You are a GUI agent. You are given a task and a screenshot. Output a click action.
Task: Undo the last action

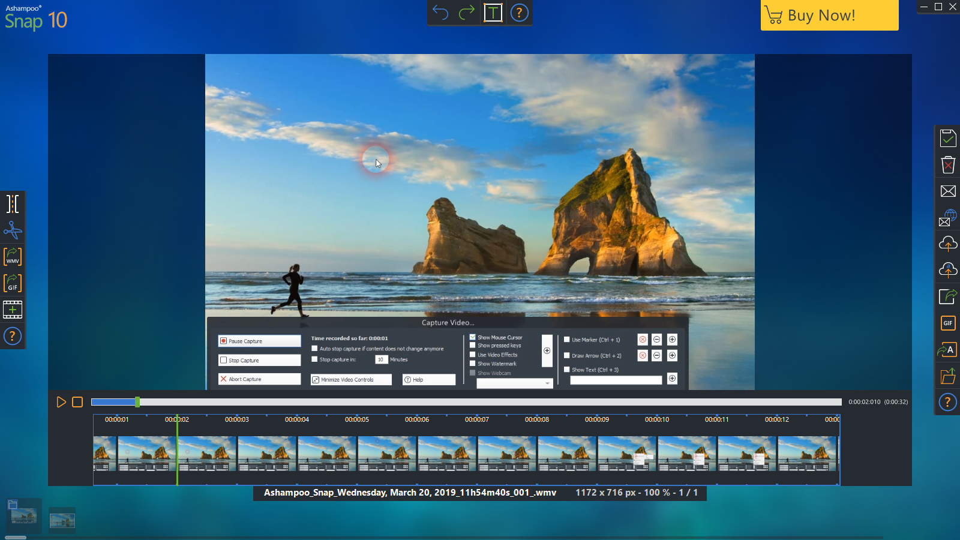(x=440, y=13)
